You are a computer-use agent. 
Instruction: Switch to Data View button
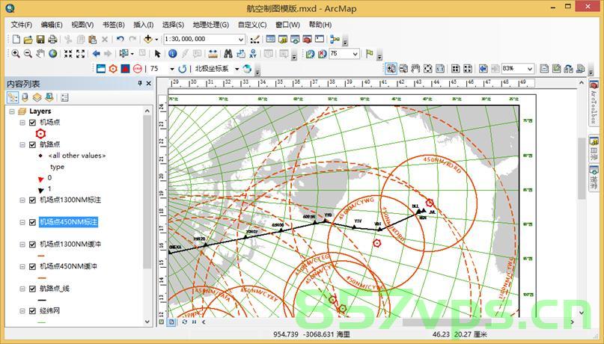162,322
